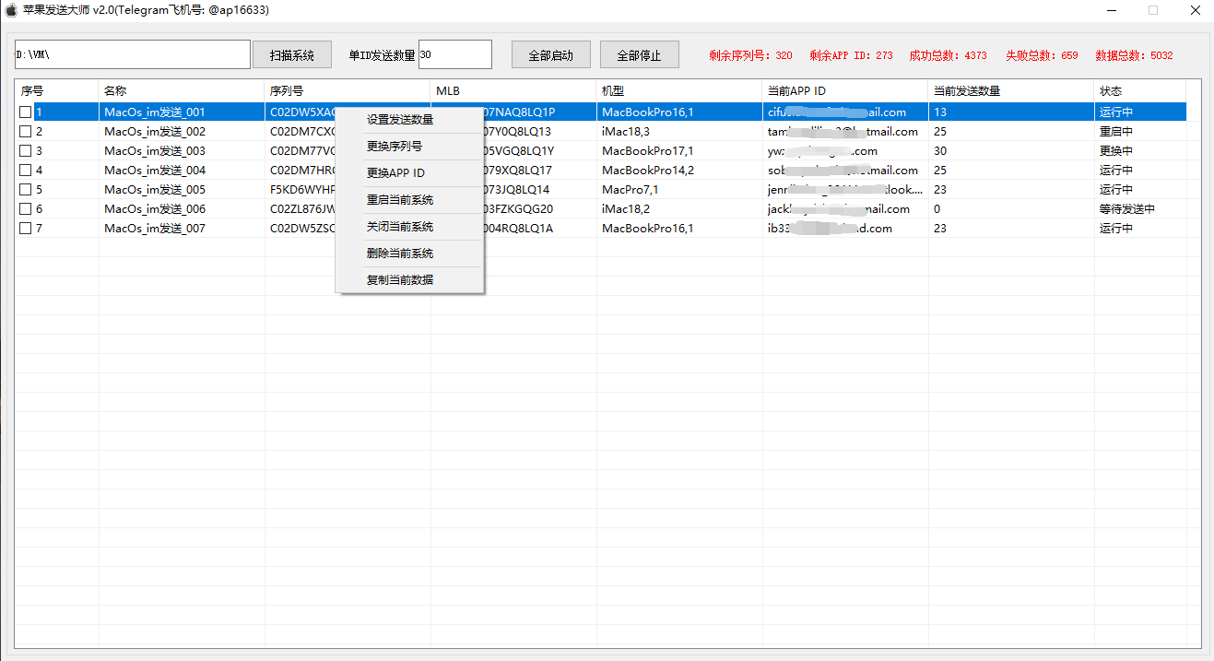
Task: Sort by 名称 column header
Action: point(182,91)
